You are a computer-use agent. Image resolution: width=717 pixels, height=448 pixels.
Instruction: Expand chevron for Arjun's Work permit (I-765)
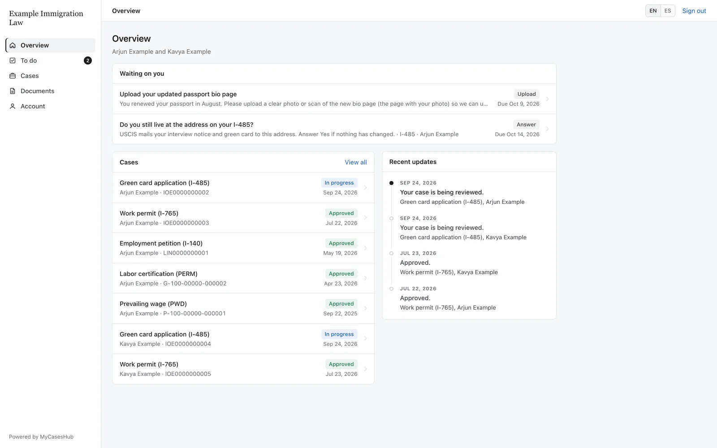click(x=365, y=218)
